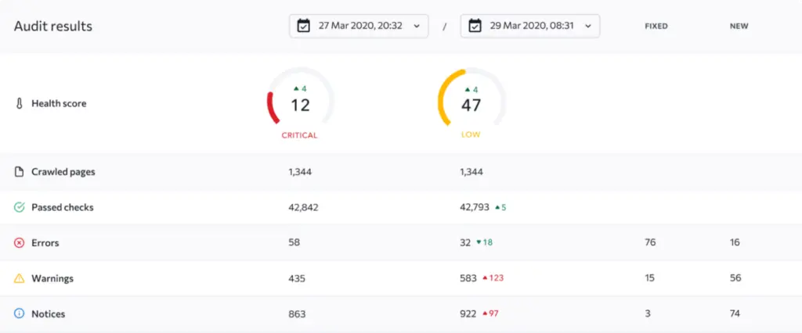Open the 29 Mar 2020, 08:31 date dropdown
802x333 pixels.
pos(530,26)
